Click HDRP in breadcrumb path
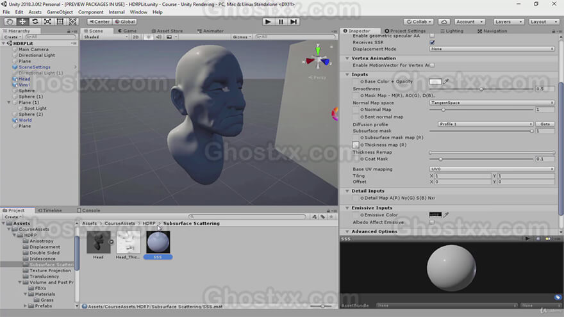The width and height of the screenshot is (564, 317). coord(149,224)
